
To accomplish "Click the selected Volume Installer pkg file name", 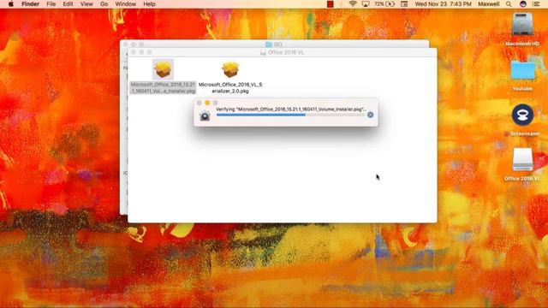I will 163,87.
